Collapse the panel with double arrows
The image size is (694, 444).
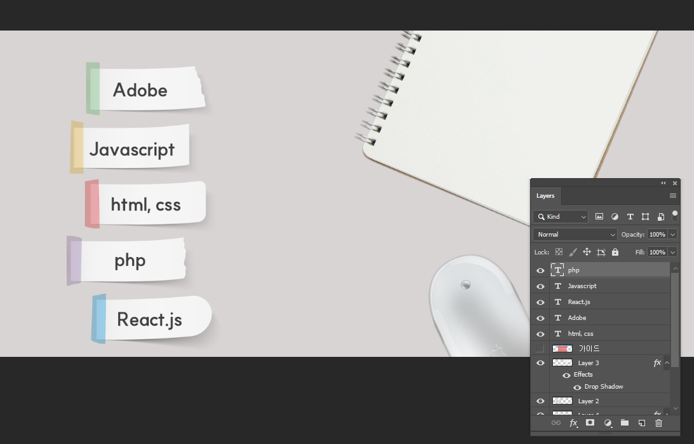663,183
